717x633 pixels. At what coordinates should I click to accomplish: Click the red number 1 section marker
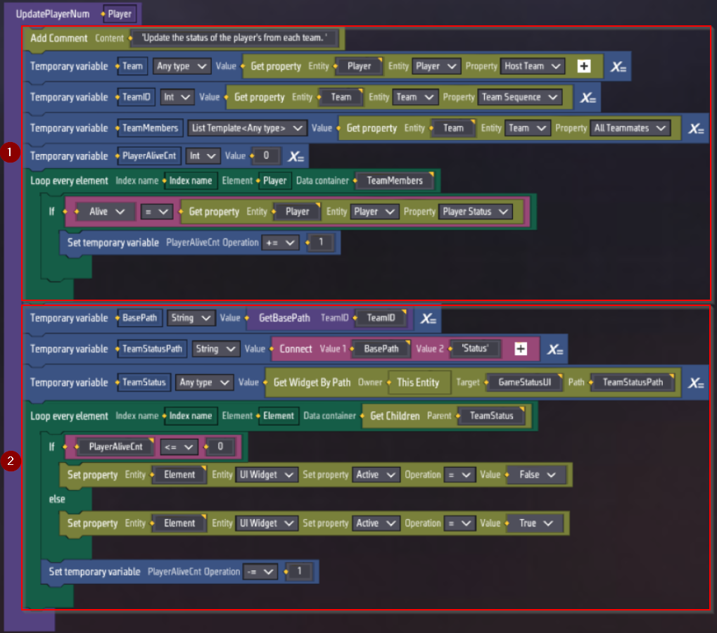click(10, 151)
